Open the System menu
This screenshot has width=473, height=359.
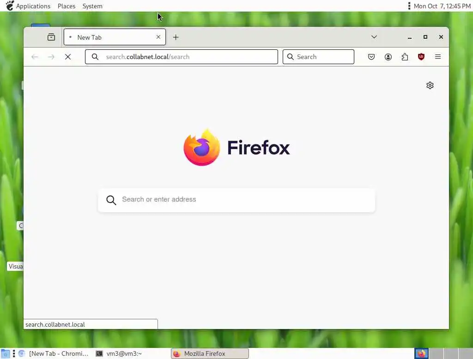tap(92, 6)
